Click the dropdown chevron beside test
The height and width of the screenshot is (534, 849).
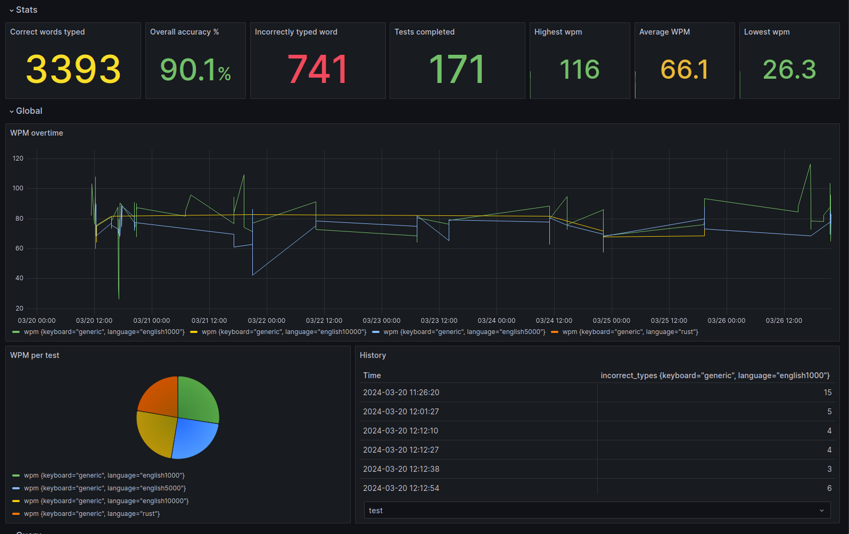coord(822,511)
